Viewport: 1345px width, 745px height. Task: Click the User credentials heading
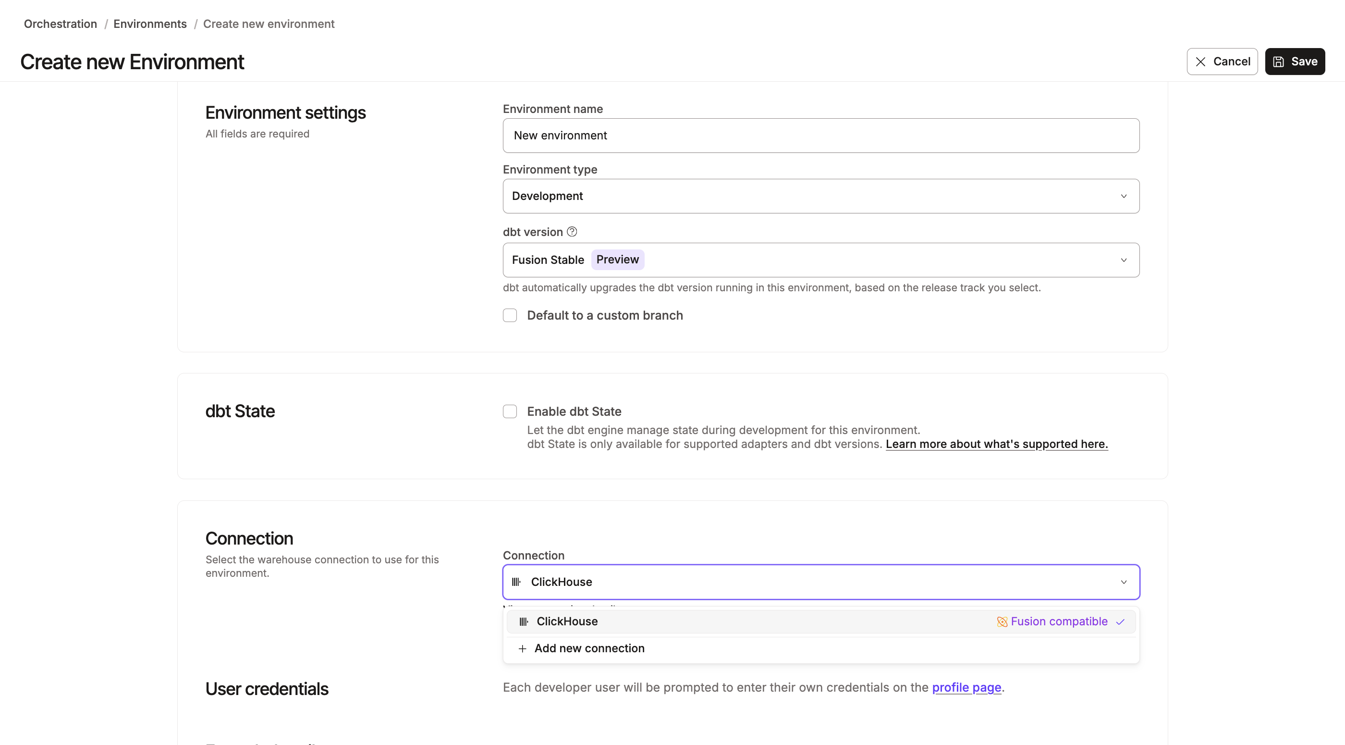[x=267, y=689]
